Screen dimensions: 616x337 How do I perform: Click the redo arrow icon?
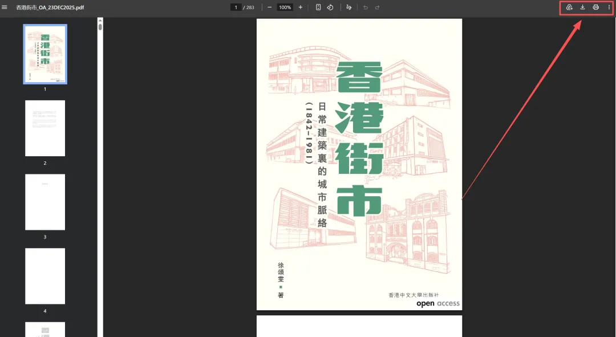[x=377, y=7]
